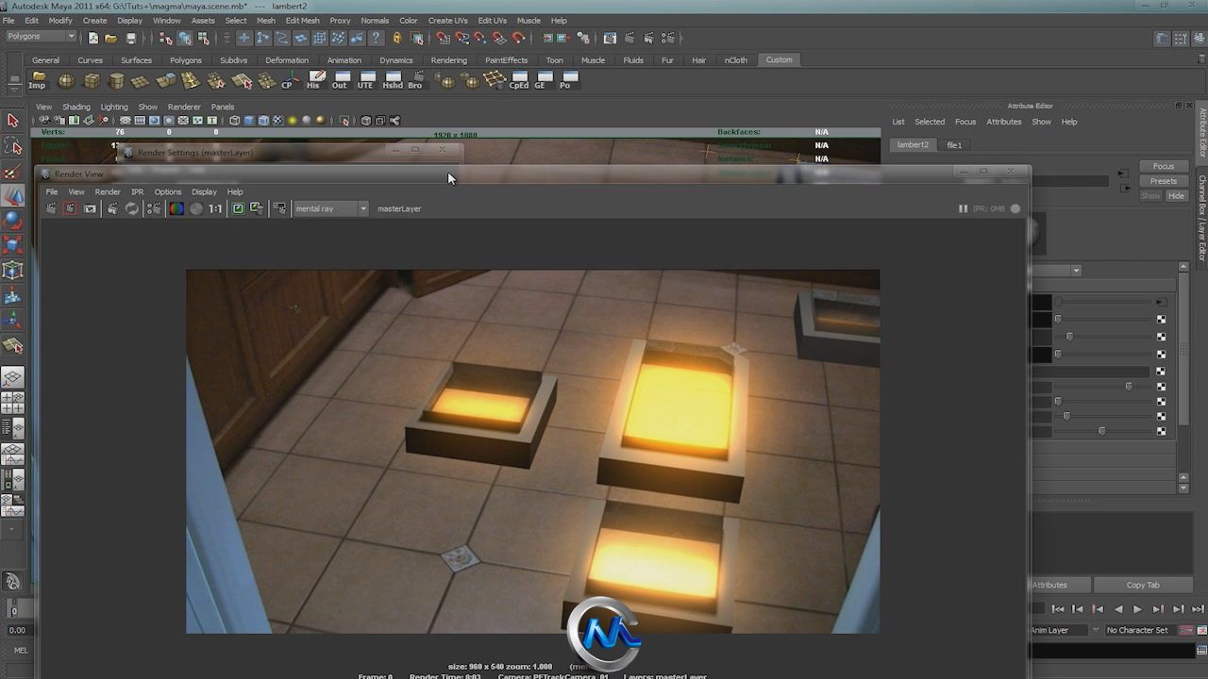The height and width of the screenshot is (679, 1208).
Task: Click the Copy Tab button
Action: pyautogui.click(x=1143, y=585)
